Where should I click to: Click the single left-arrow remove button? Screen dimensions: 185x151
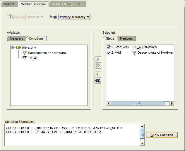click(x=98, y=74)
